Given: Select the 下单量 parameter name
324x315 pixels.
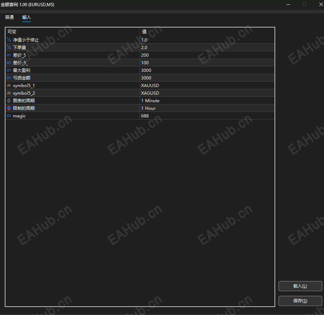Looking at the screenshot, I should tap(19, 47).
